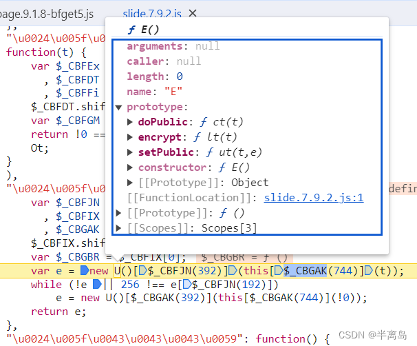Image resolution: width=417 pixels, height=346 pixels.
Task: Click 'var $_CBFGM' code line
Action: click(65, 121)
